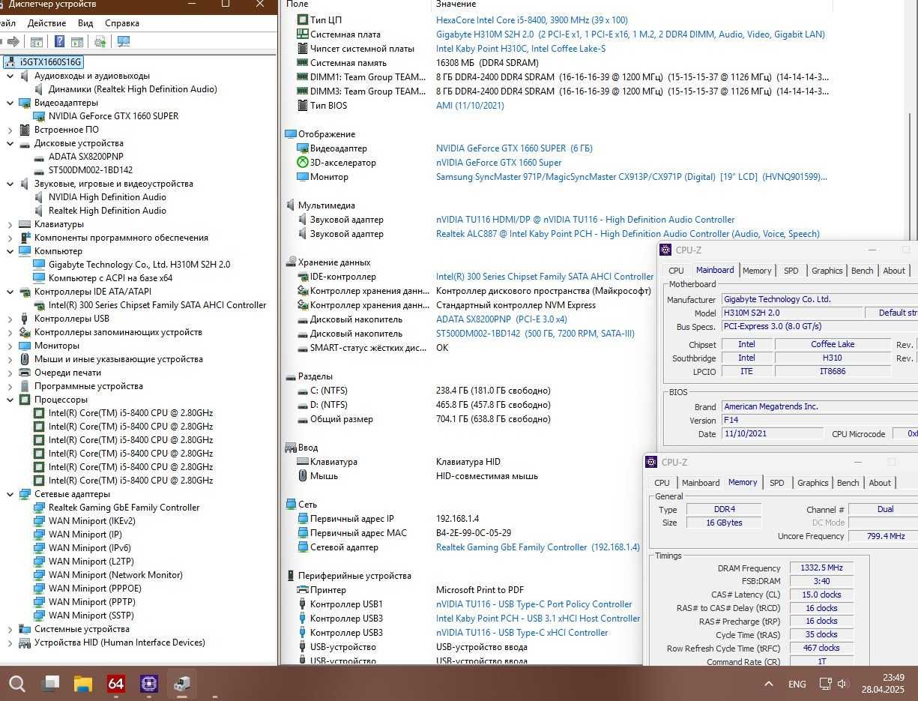The height and width of the screenshot is (701, 918).
Task: Open the Действие menu
Action: [x=46, y=23]
